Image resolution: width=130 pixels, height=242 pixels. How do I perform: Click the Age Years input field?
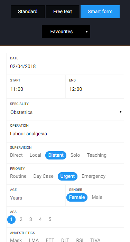[36, 198]
